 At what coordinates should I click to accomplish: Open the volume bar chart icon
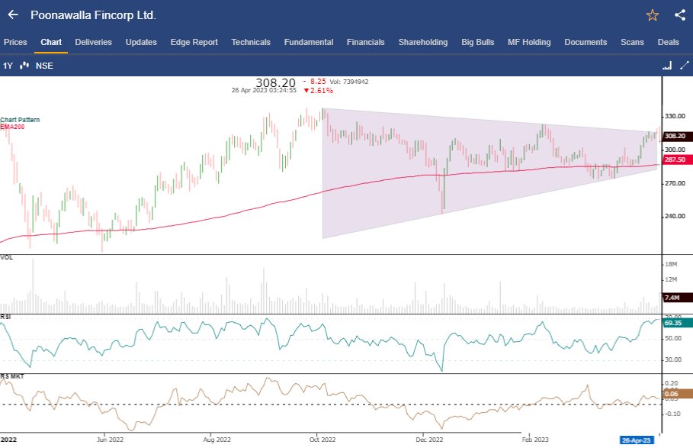click(666, 66)
